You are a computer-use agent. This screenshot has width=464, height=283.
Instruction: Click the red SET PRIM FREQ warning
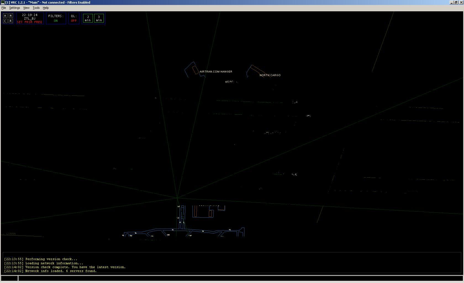coord(30,22)
